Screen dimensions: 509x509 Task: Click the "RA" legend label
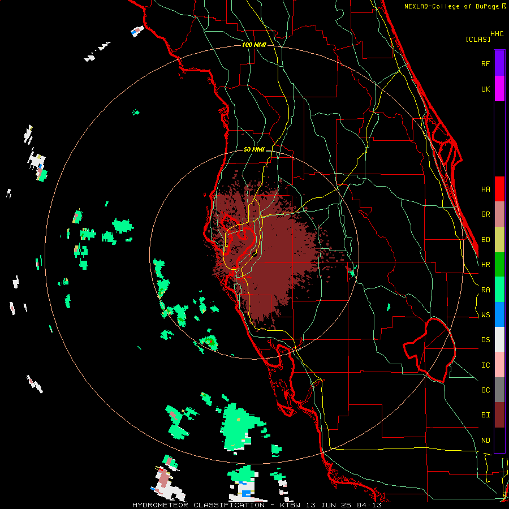pos(485,290)
